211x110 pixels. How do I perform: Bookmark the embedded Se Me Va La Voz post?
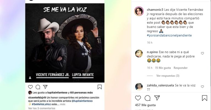(99, 87)
